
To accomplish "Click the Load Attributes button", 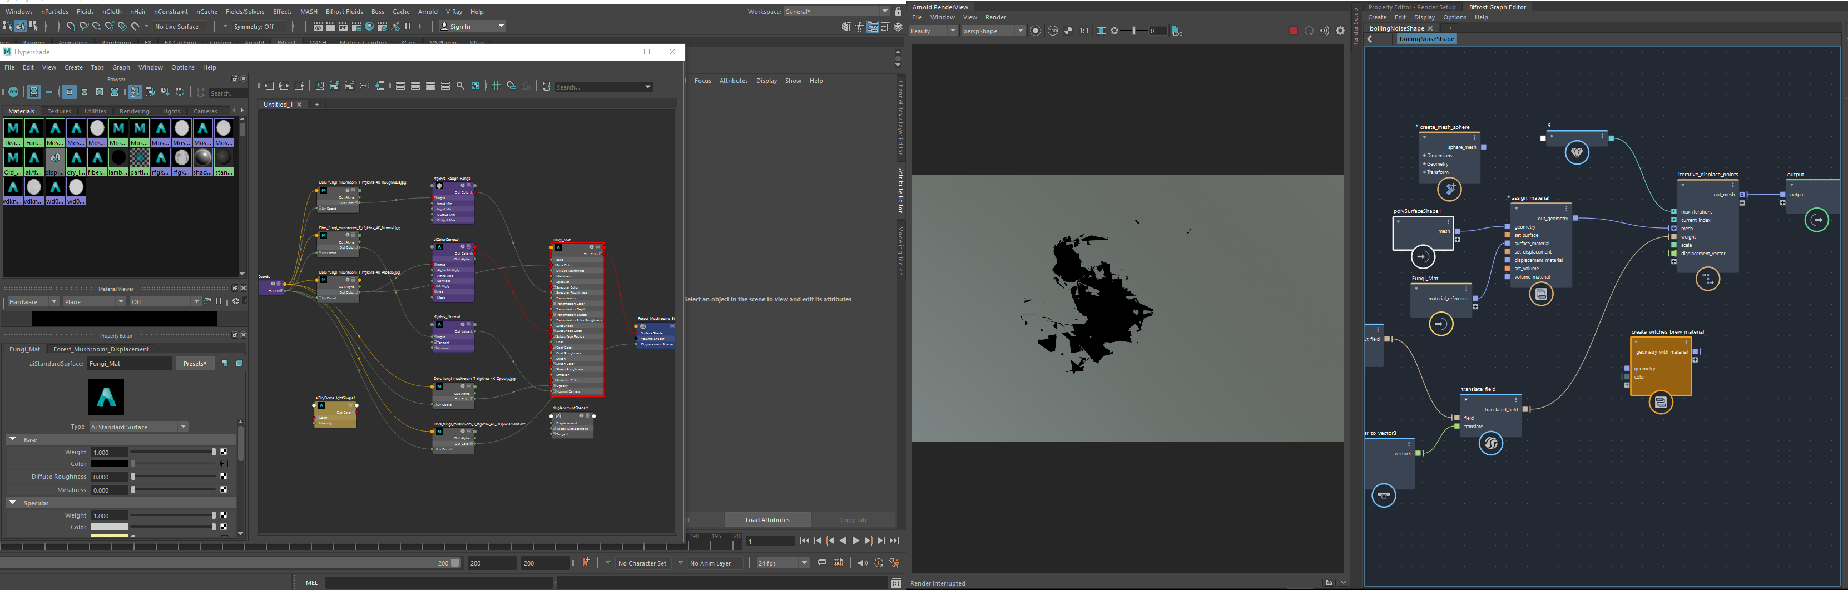I will click(x=767, y=520).
